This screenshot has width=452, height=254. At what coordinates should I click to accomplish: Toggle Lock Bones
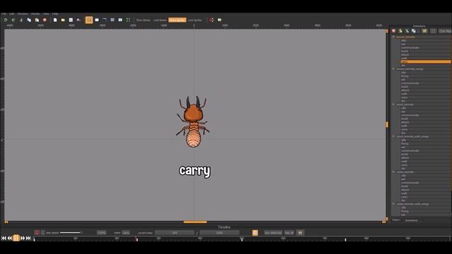[x=160, y=20]
